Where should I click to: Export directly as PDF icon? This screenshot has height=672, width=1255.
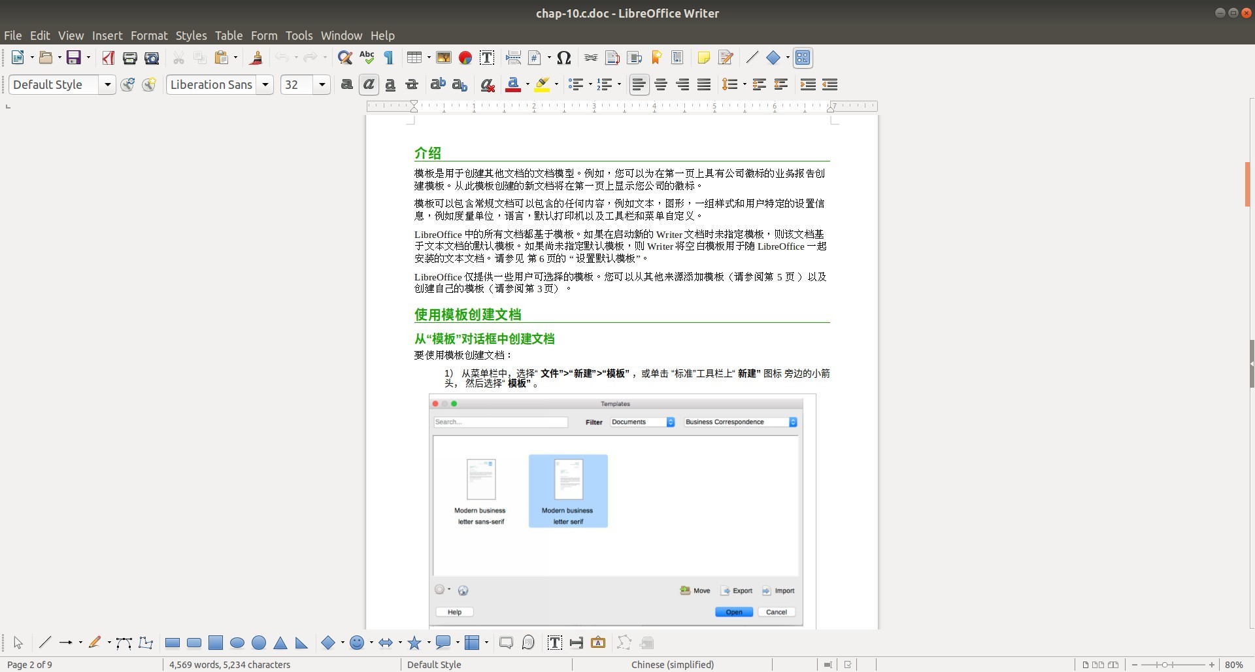click(108, 58)
